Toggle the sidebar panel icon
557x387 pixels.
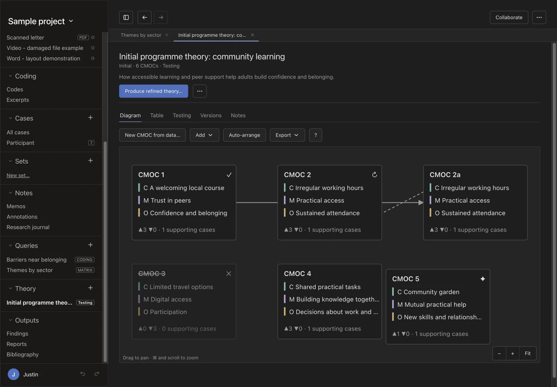coord(126,17)
